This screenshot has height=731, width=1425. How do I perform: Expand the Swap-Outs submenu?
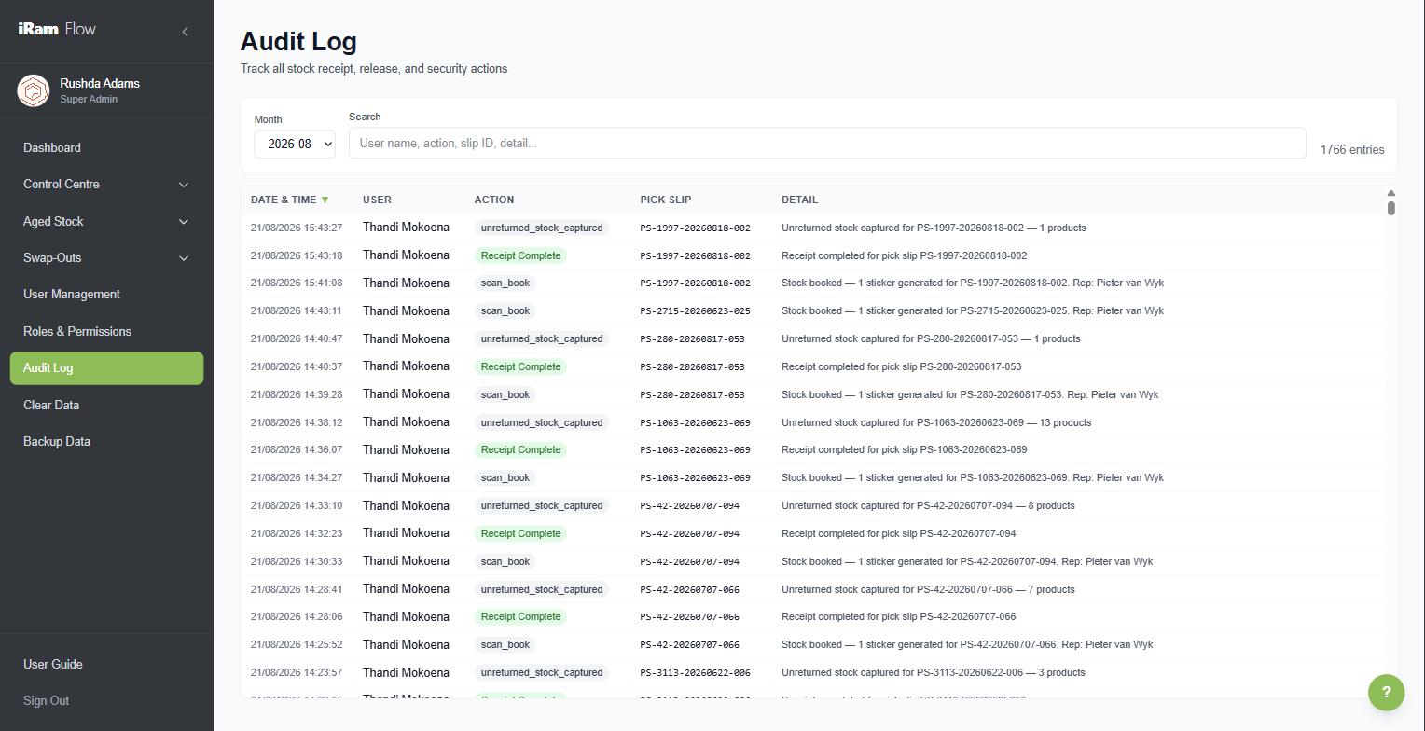106,258
